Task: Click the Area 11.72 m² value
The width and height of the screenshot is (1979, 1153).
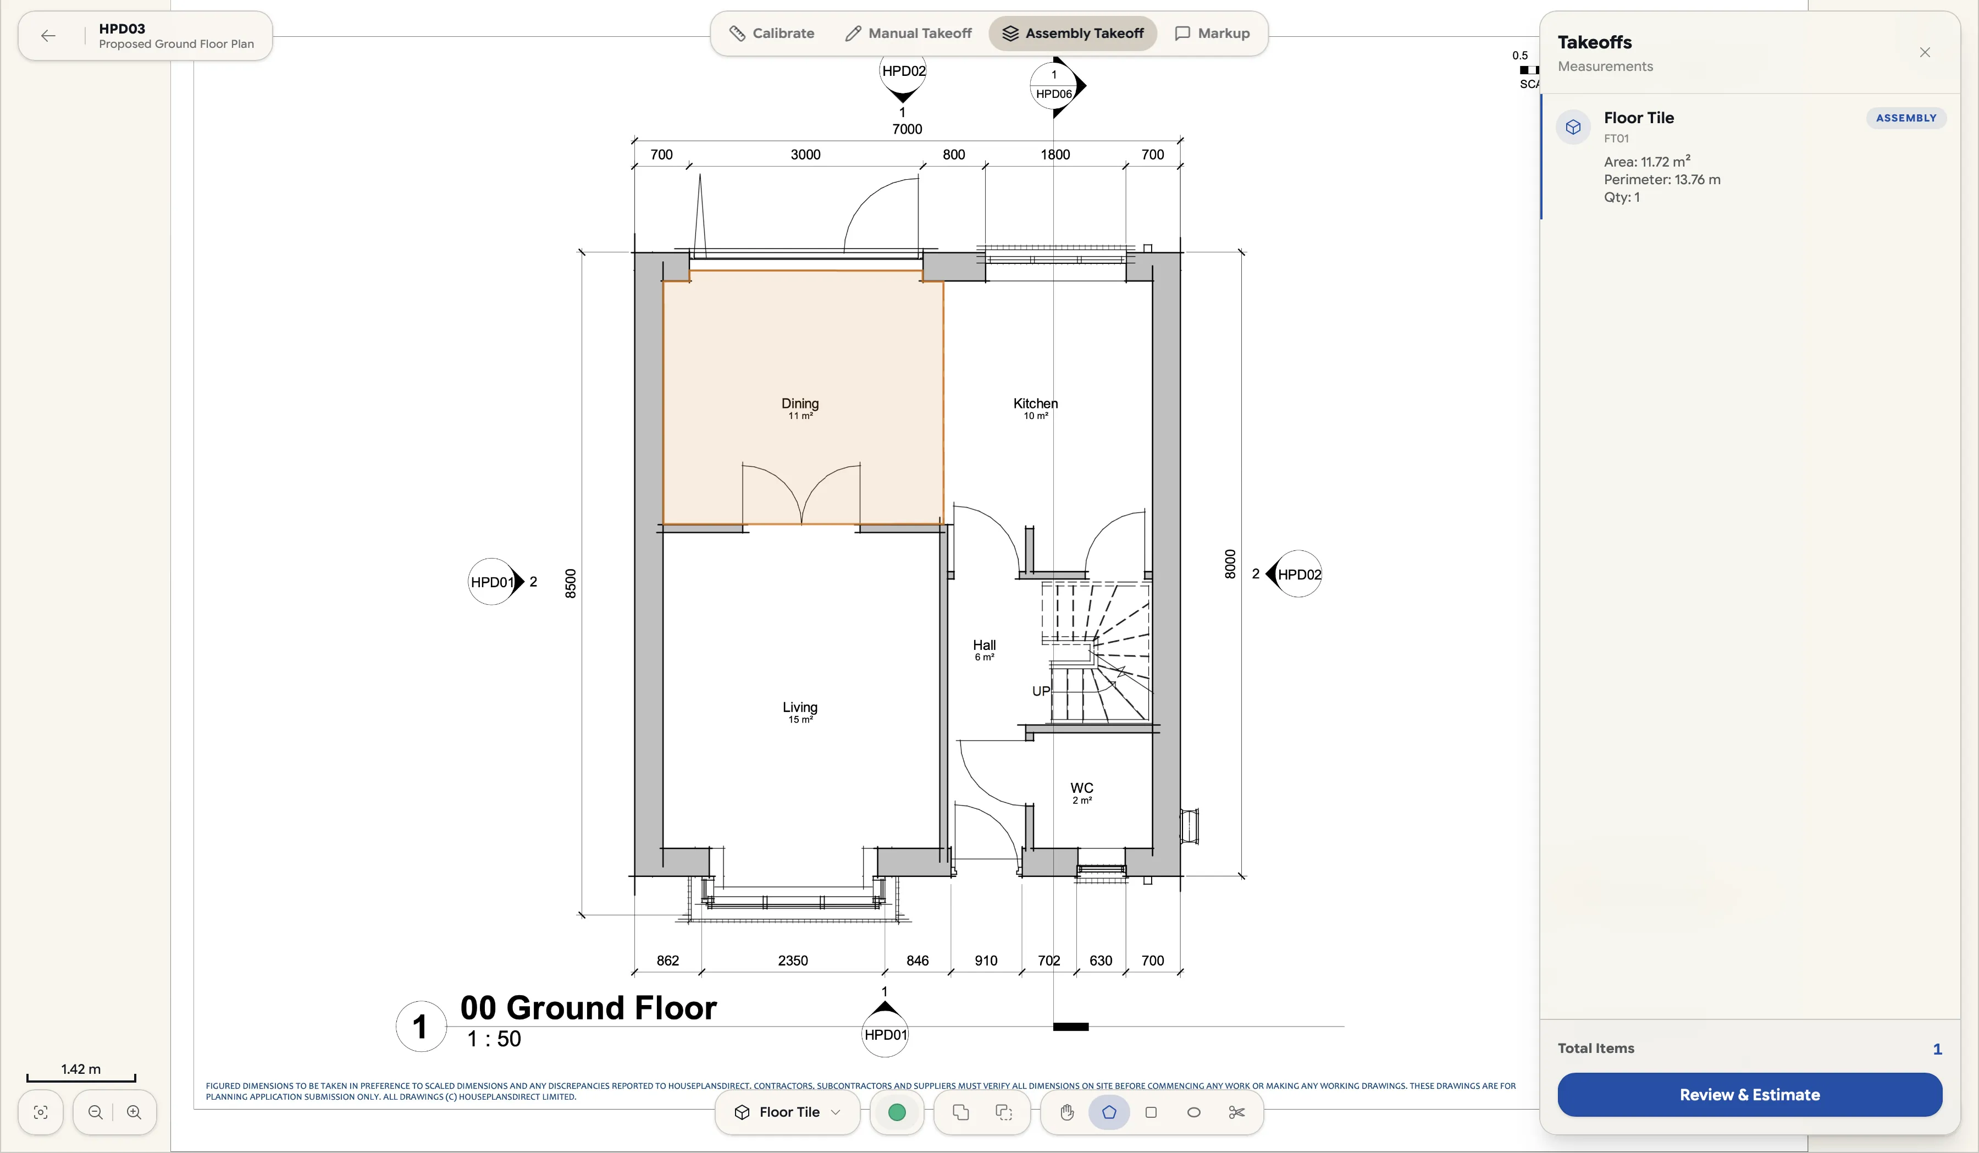Action: tap(1647, 162)
